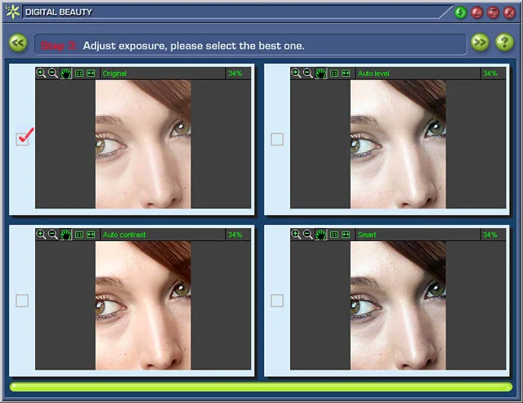Zoom in on the Auto contrast panel
Image resolution: width=523 pixels, height=403 pixels.
(41, 235)
